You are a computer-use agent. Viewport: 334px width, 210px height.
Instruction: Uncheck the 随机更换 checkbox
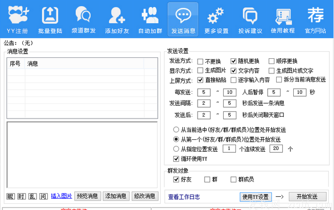pyautogui.click(x=234, y=62)
